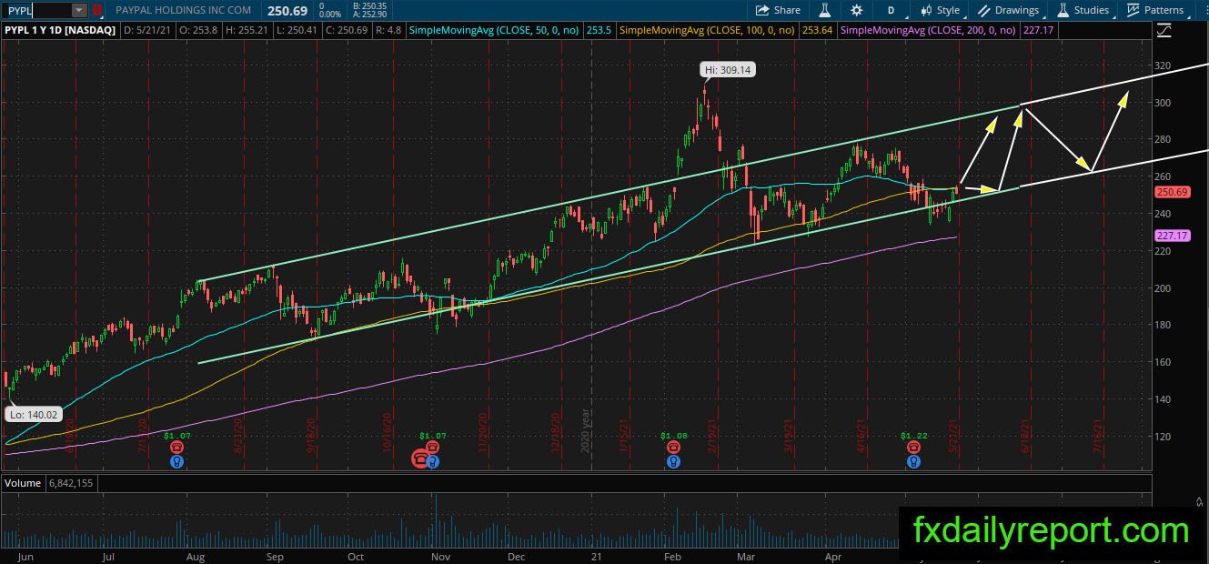Viewport: 1209px width, 564px height.
Task: Click the blue lightbulb icon under $1.08
Action: (x=672, y=461)
